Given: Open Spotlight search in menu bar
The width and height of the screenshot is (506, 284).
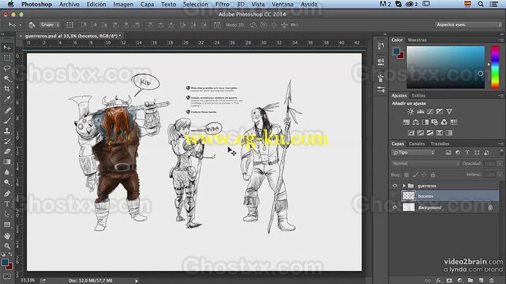Looking at the screenshot, I should 481,4.
